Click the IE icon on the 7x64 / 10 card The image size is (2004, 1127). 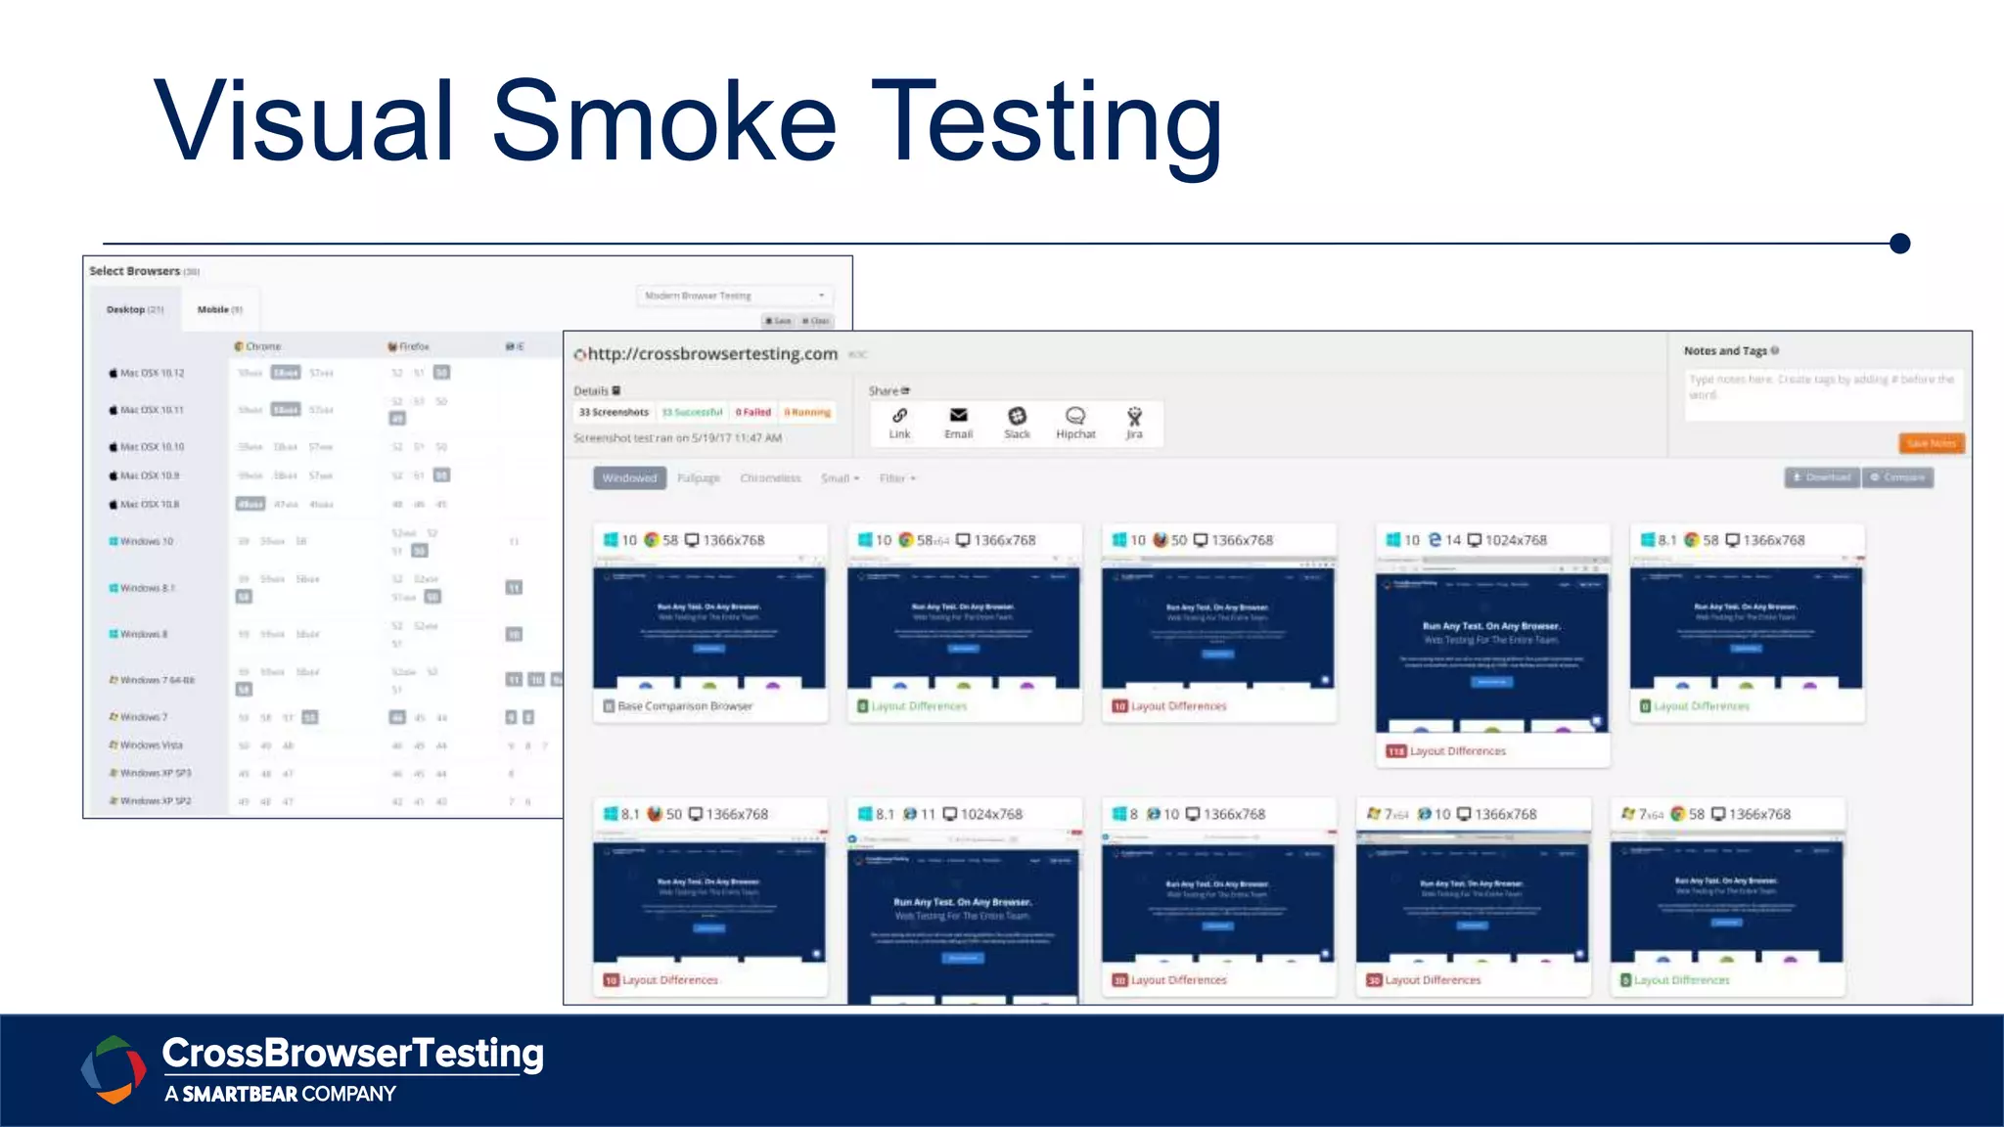point(1425,814)
